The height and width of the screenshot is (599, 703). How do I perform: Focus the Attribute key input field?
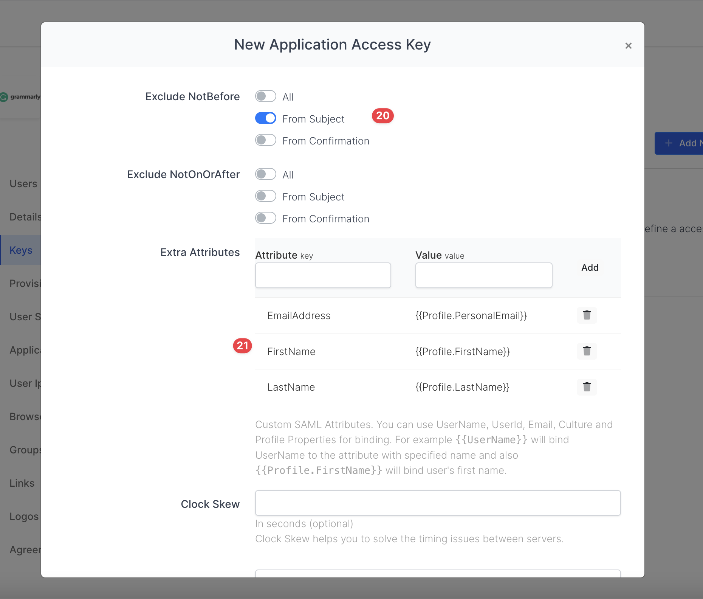(323, 275)
